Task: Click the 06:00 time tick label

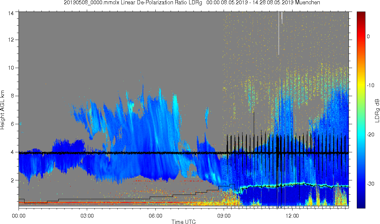Action: 155,216
